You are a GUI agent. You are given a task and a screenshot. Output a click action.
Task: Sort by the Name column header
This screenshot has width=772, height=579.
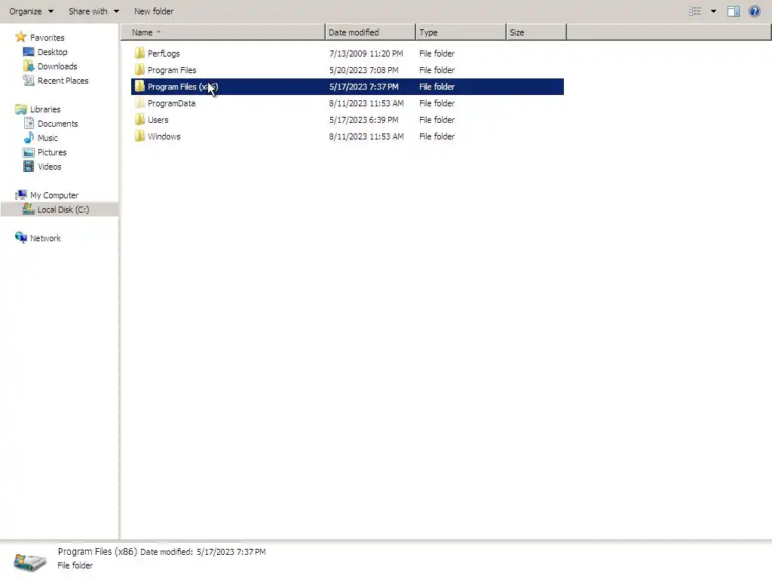pyautogui.click(x=222, y=32)
